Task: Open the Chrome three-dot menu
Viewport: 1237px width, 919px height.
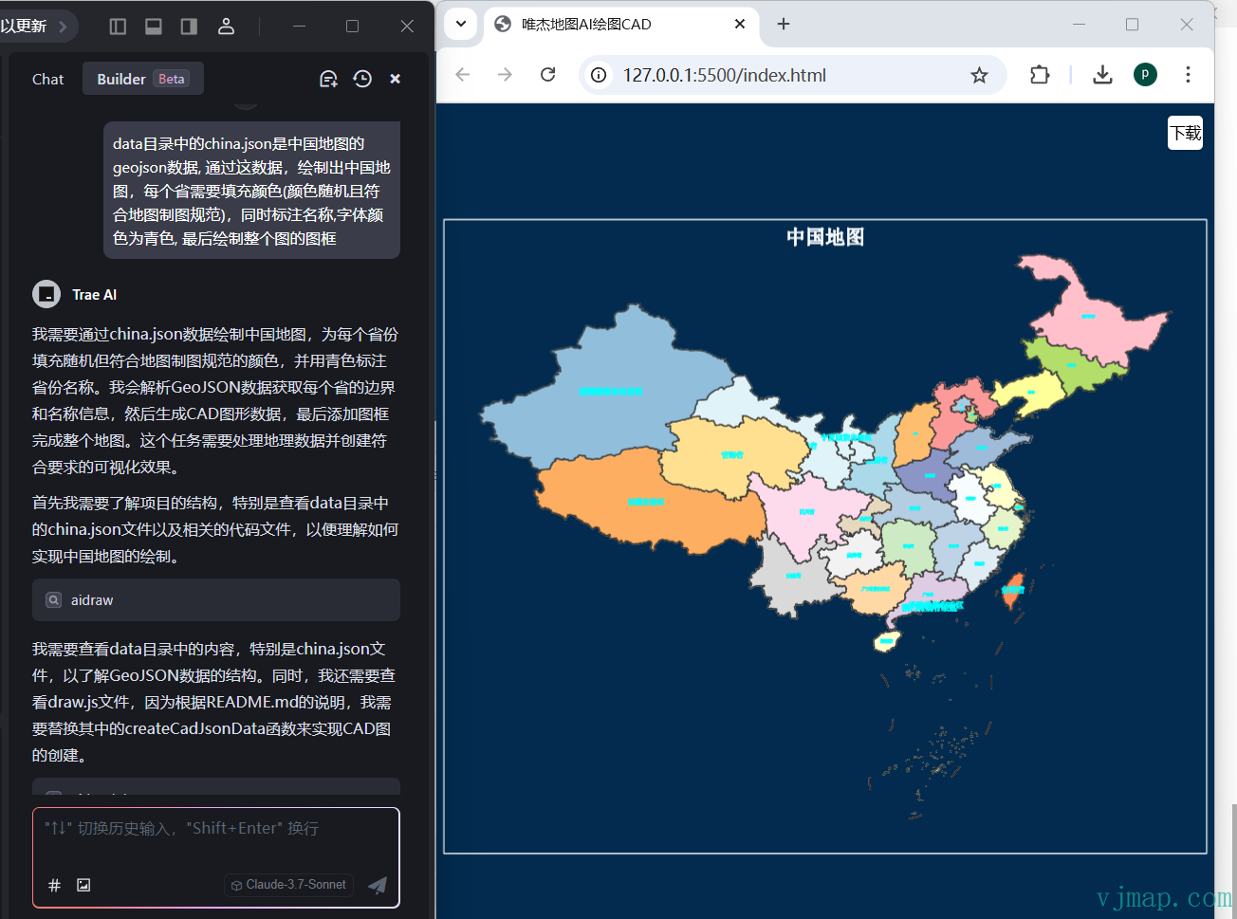Action: [x=1188, y=75]
